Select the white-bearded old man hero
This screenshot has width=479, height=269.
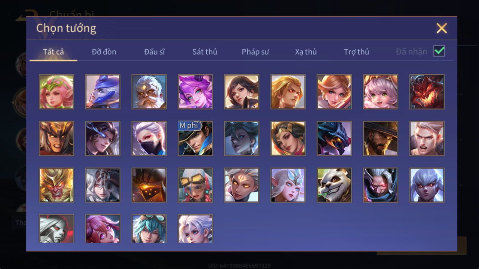coord(149,92)
